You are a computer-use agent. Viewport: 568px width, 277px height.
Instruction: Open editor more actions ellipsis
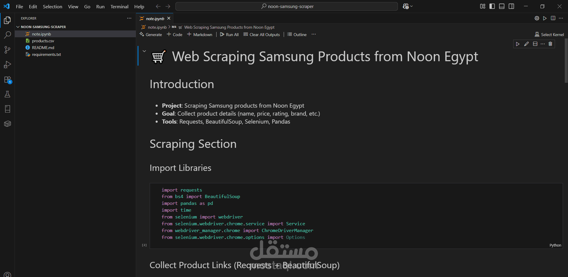(561, 18)
